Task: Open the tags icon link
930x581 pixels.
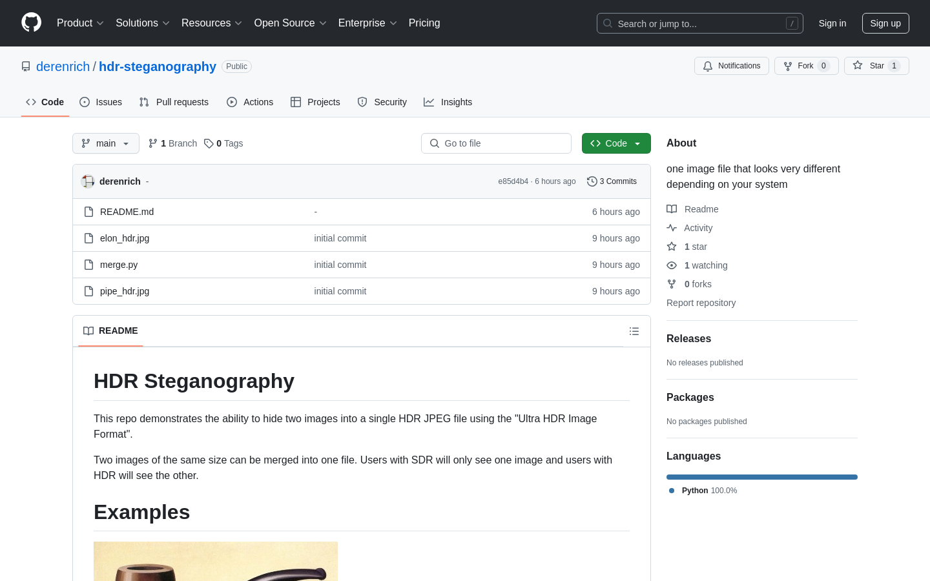Action: 223,143
